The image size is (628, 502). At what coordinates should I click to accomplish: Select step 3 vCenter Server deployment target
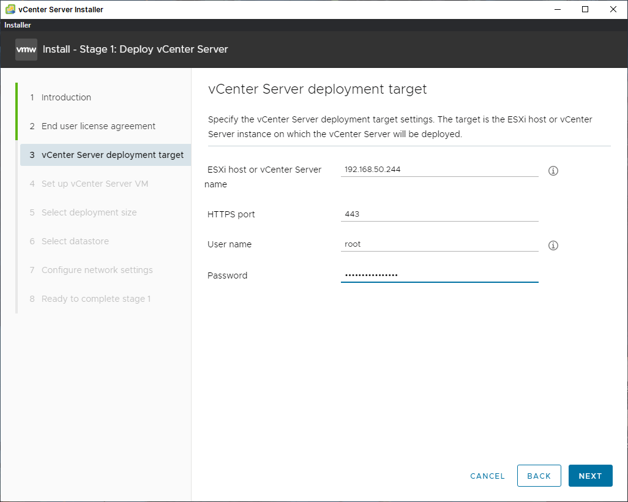(112, 155)
